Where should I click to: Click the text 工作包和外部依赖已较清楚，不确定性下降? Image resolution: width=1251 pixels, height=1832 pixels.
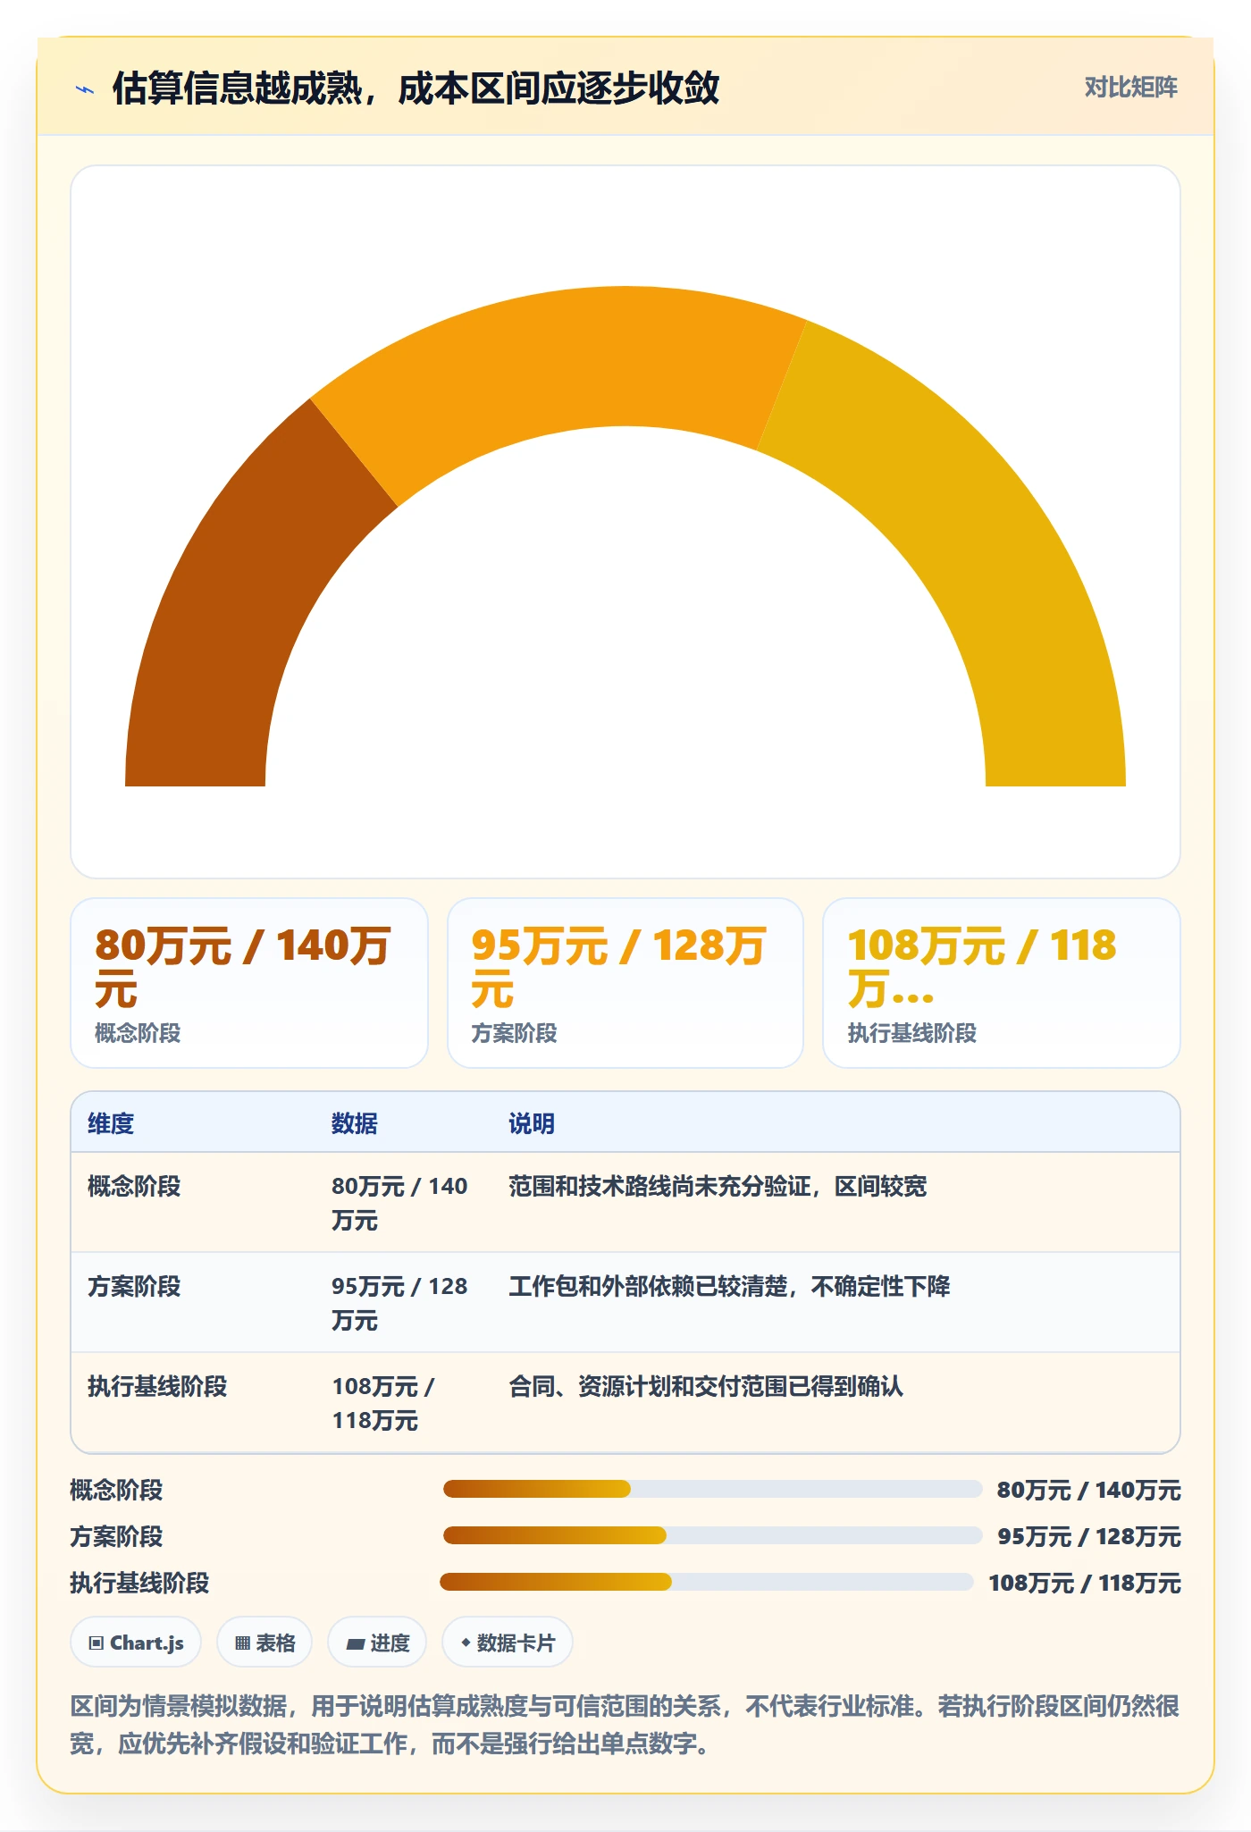pos(729,1286)
